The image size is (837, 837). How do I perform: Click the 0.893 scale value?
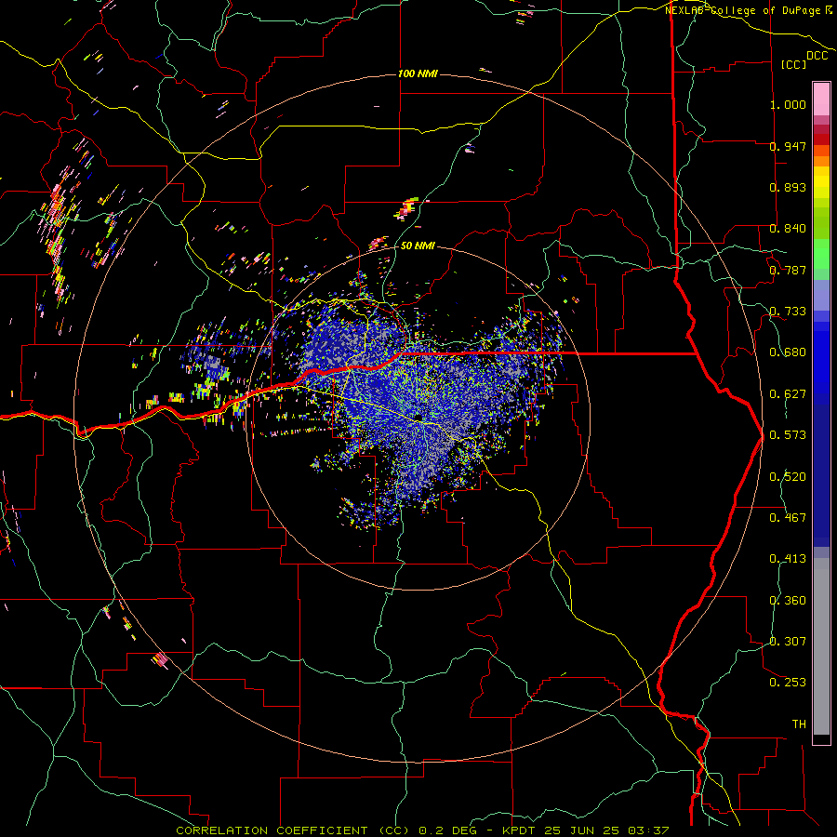pyautogui.click(x=788, y=187)
